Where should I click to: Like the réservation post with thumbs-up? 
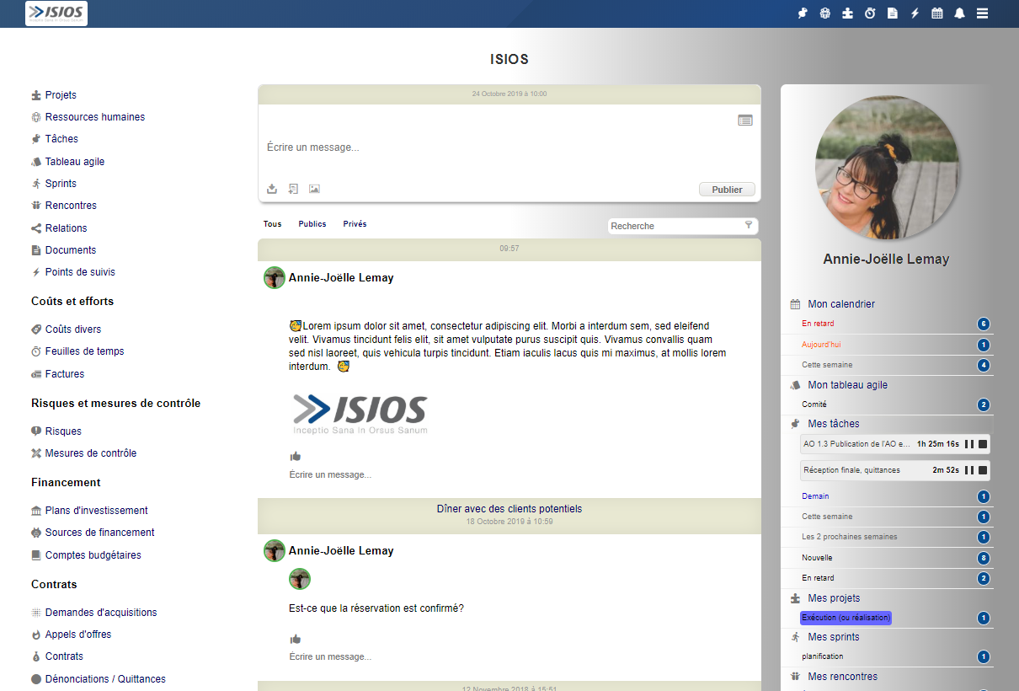pos(296,639)
